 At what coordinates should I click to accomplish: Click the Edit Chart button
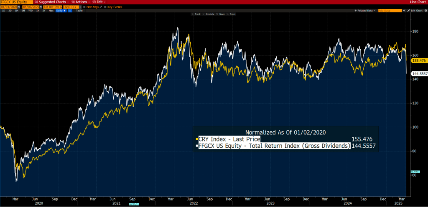(416, 10)
